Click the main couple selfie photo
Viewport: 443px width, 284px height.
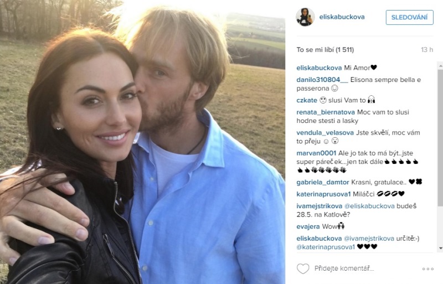(142, 142)
